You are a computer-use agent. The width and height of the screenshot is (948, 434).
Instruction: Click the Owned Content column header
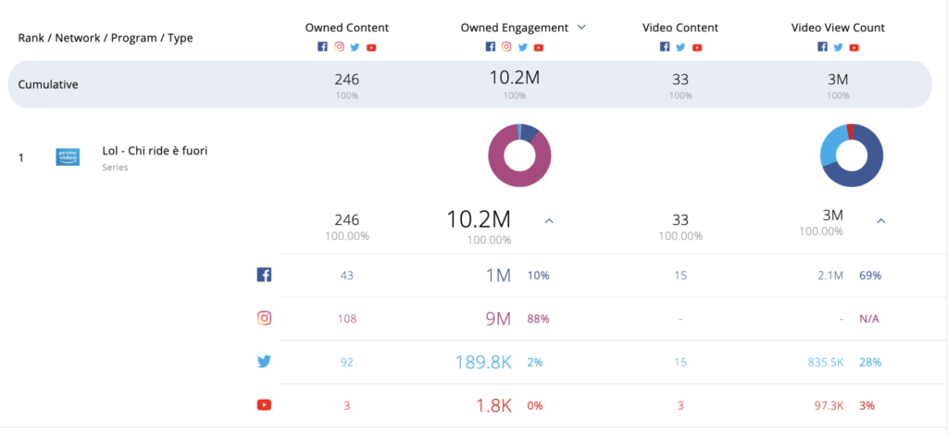[347, 28]
